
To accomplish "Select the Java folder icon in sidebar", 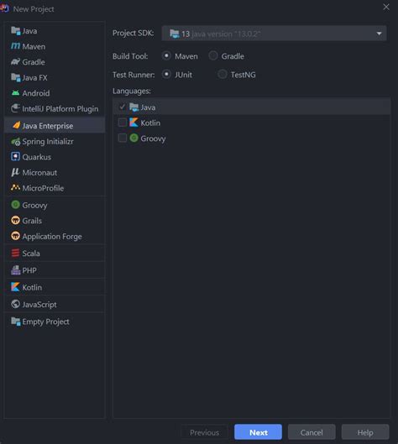I will (16, 30).
